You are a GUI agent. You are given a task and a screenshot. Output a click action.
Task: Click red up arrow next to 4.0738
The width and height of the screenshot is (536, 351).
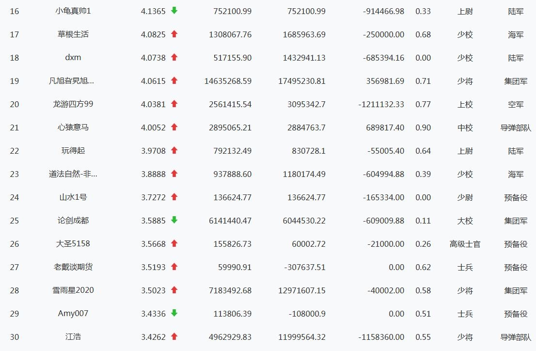point(174,57)
